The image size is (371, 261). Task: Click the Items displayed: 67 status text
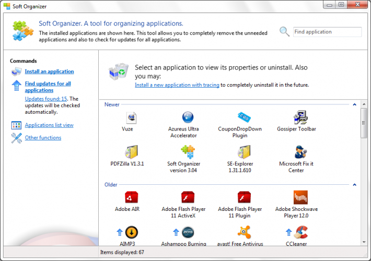tap(122, 252)
